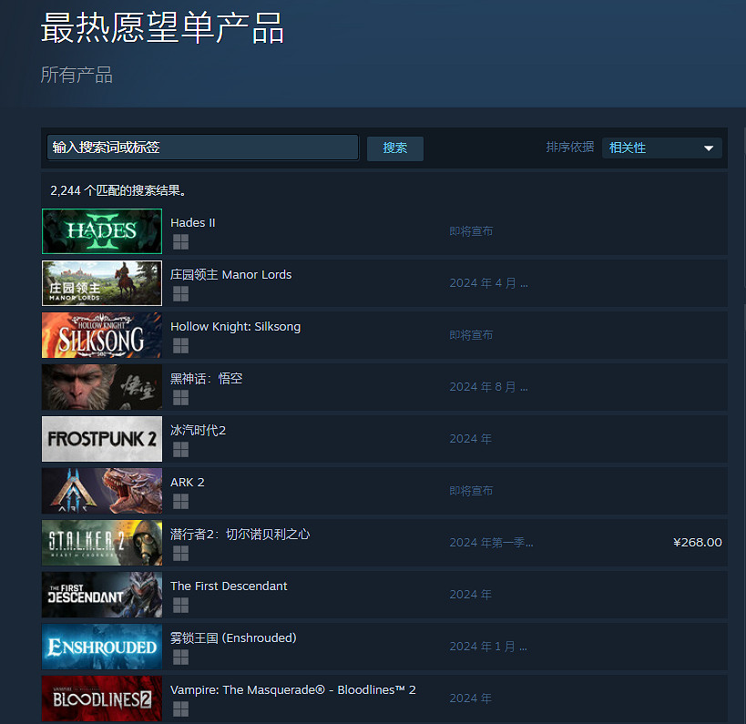Click the ¥268.00 price for 潜行者2
Screen dimensions: 746x724
pyautogui.click(x=698, y=541)
